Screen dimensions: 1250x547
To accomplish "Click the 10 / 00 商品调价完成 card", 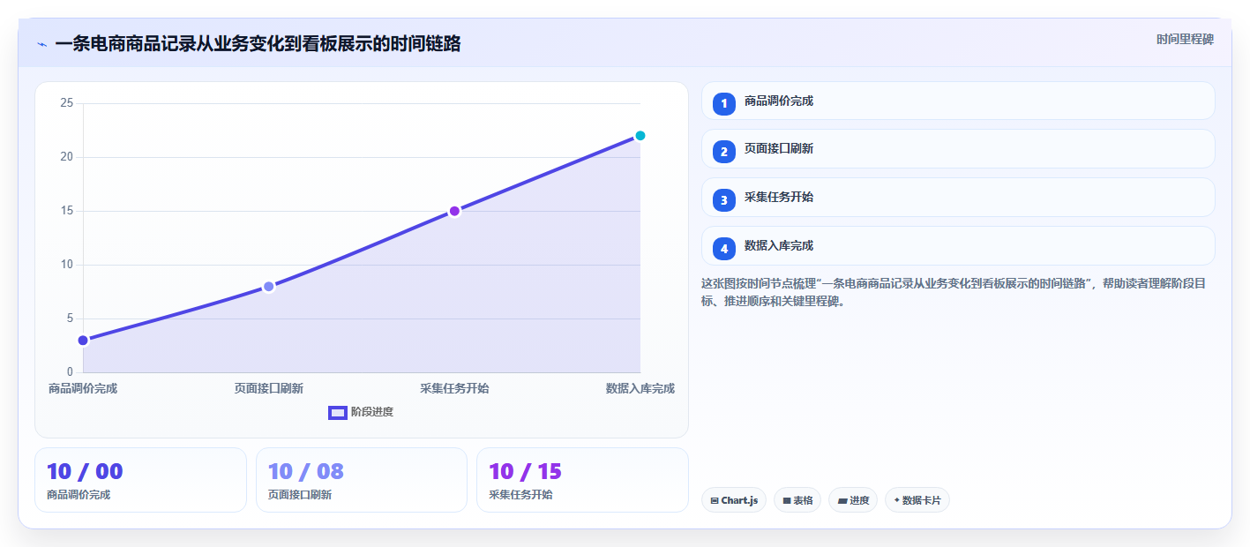I will (140, 480).
